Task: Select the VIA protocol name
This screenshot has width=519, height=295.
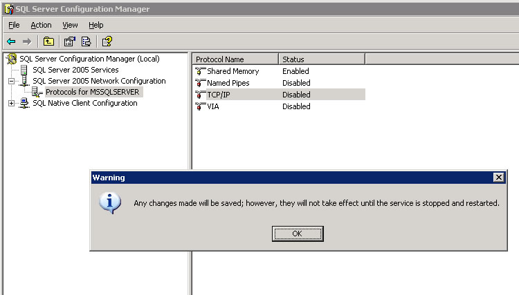Action: [213, 106]
